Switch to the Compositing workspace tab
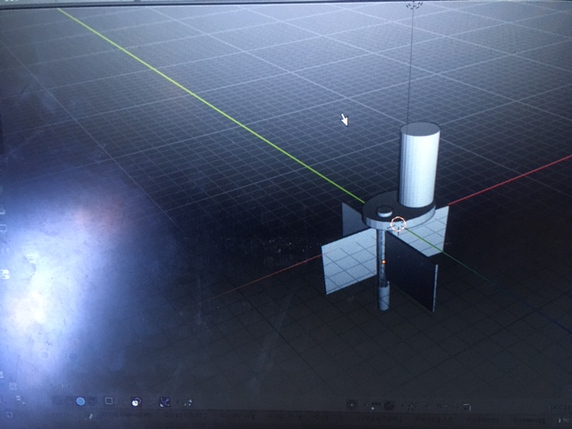This screenshot has width=572, height=429. (186, 415)
